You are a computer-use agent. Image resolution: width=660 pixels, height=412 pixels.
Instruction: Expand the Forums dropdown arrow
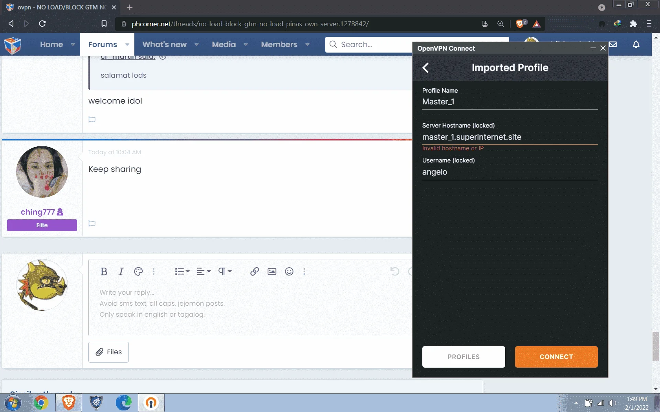[x=127, y=45]
